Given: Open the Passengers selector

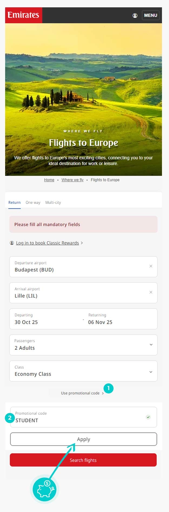Looking at the screenshot, I should click(x=83, y=345).
